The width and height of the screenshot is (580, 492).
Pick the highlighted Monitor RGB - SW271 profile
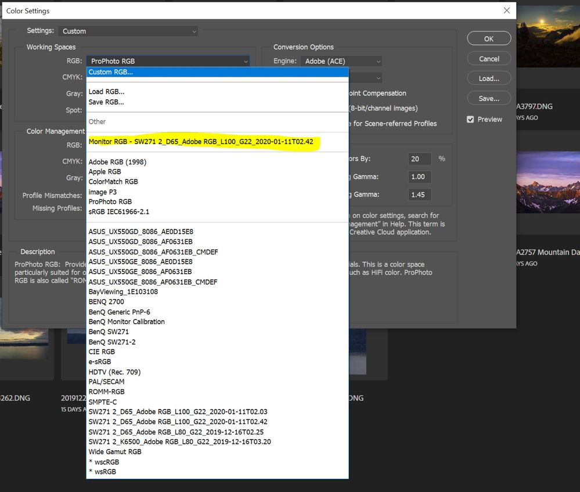click(218, 142)
